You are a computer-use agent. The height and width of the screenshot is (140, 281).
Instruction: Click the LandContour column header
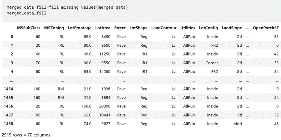[x=164, y=28]
